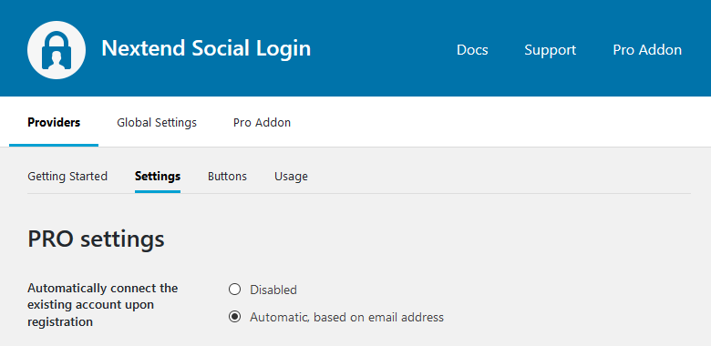The width and height of the screenshot is (711, 346).
Task: Open the Pro Addon tab below header
Action: 262,122
